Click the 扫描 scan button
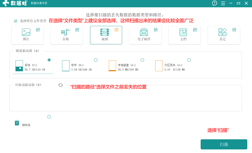This screenshot has height=153, width=252. 224,144
